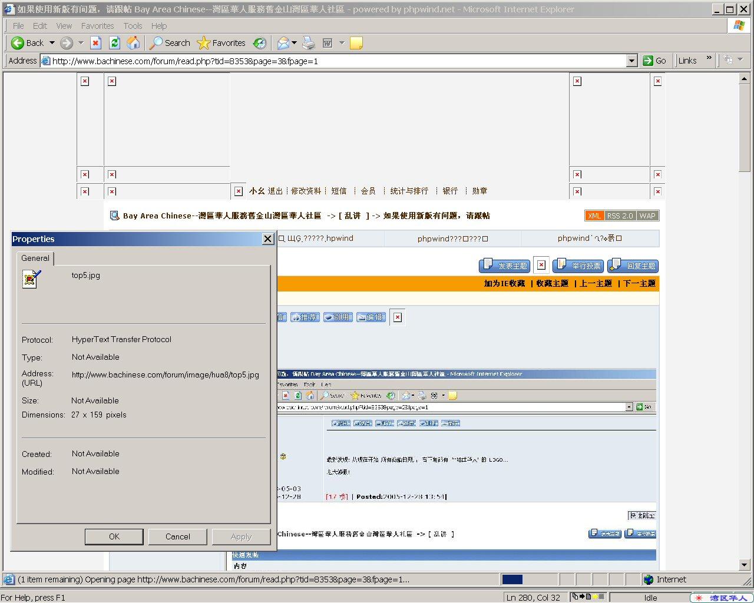Click the yellow note toolbar icon
The width and height of the screenshot is (754, 603).
point(356,43)
